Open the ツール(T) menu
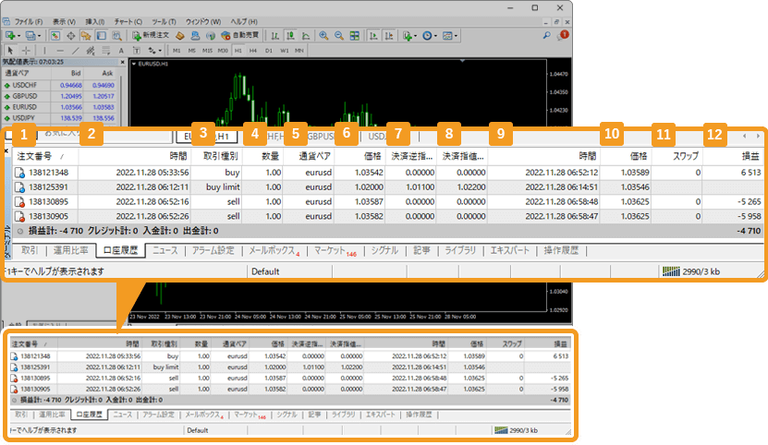The image size is (768, 445). (164, 21)
